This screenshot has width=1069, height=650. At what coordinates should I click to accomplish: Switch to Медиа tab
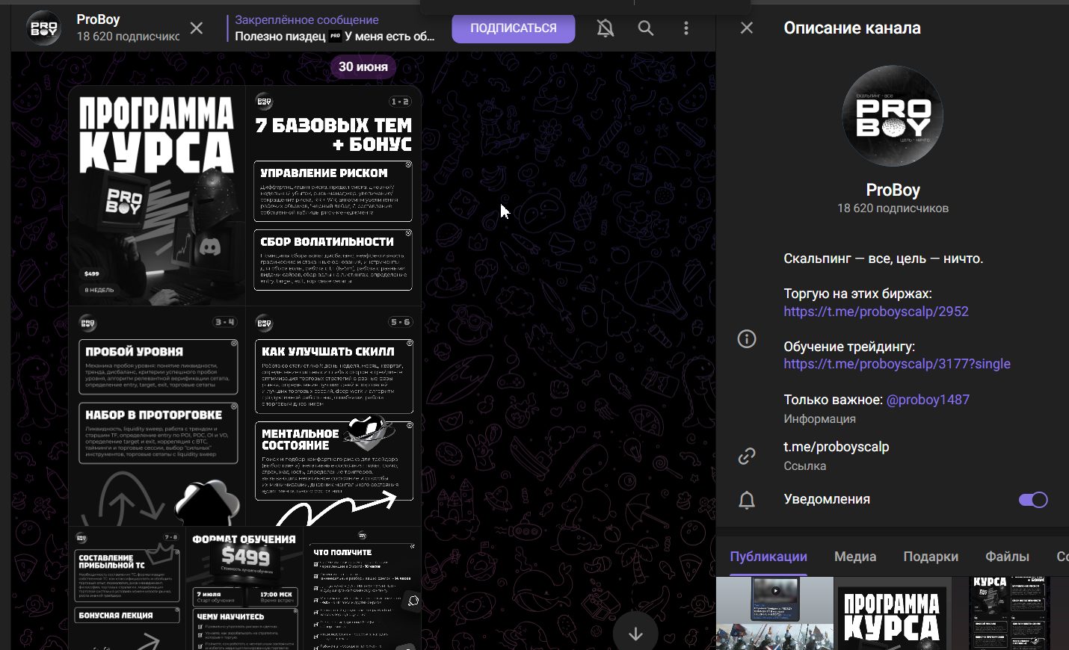click(855, 557)
